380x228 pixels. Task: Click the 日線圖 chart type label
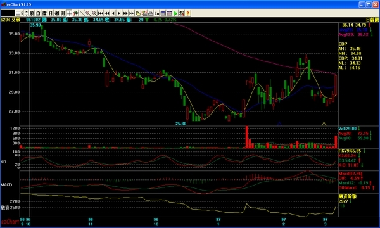pos(373,20)
